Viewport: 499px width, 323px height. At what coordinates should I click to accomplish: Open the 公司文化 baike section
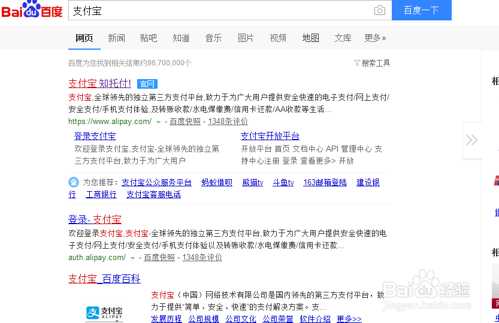[x=241, y=319]
